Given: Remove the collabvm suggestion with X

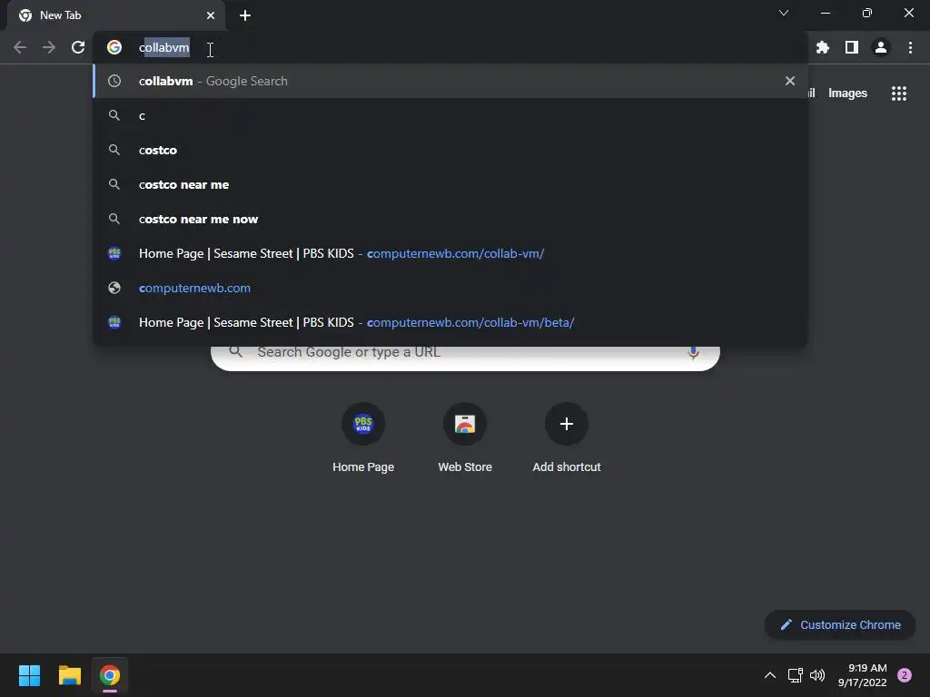Looking at the screenshot, I should 789,81.
